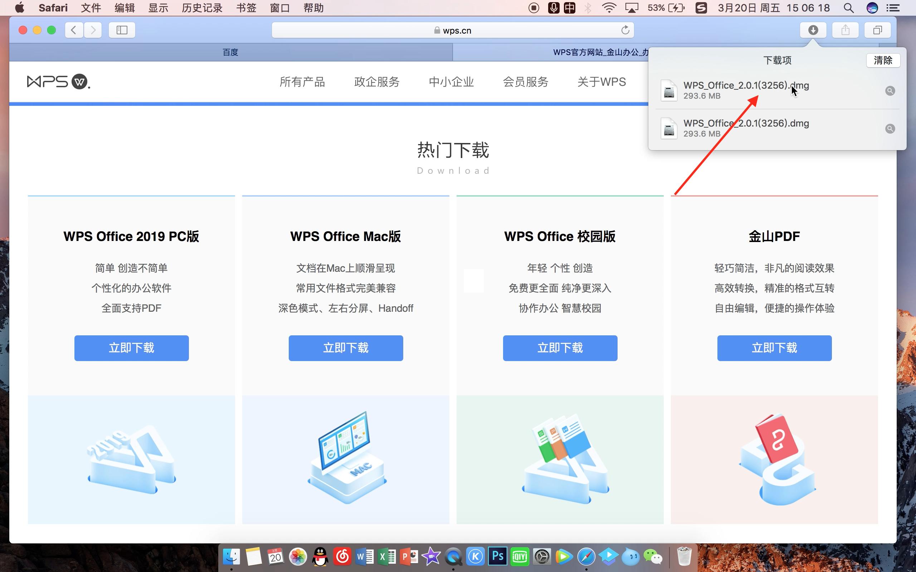Reload the wps.cn page
The image size is (916, 572).
pyautogui.click(x=624, y=30)
